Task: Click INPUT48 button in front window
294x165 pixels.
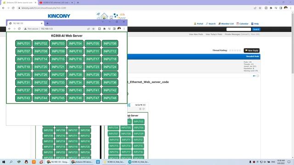Action: (110, 98)
